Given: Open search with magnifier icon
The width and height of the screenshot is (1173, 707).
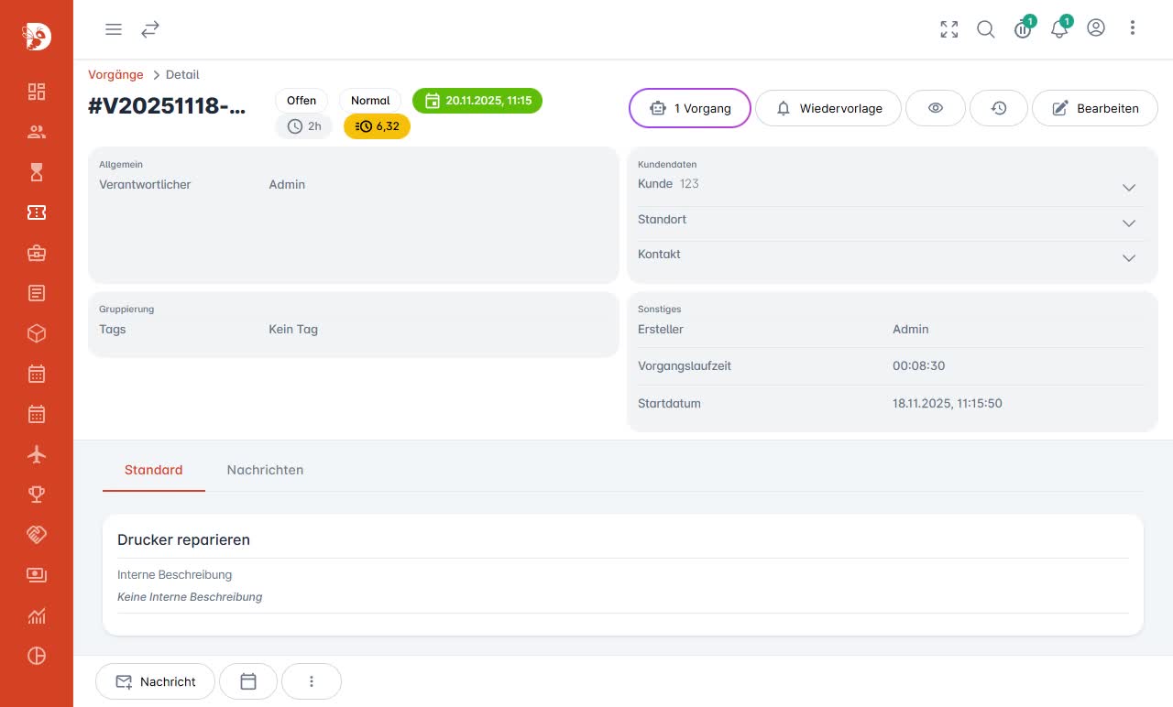Looking at the screenshot, I should [x=986, y=29].
